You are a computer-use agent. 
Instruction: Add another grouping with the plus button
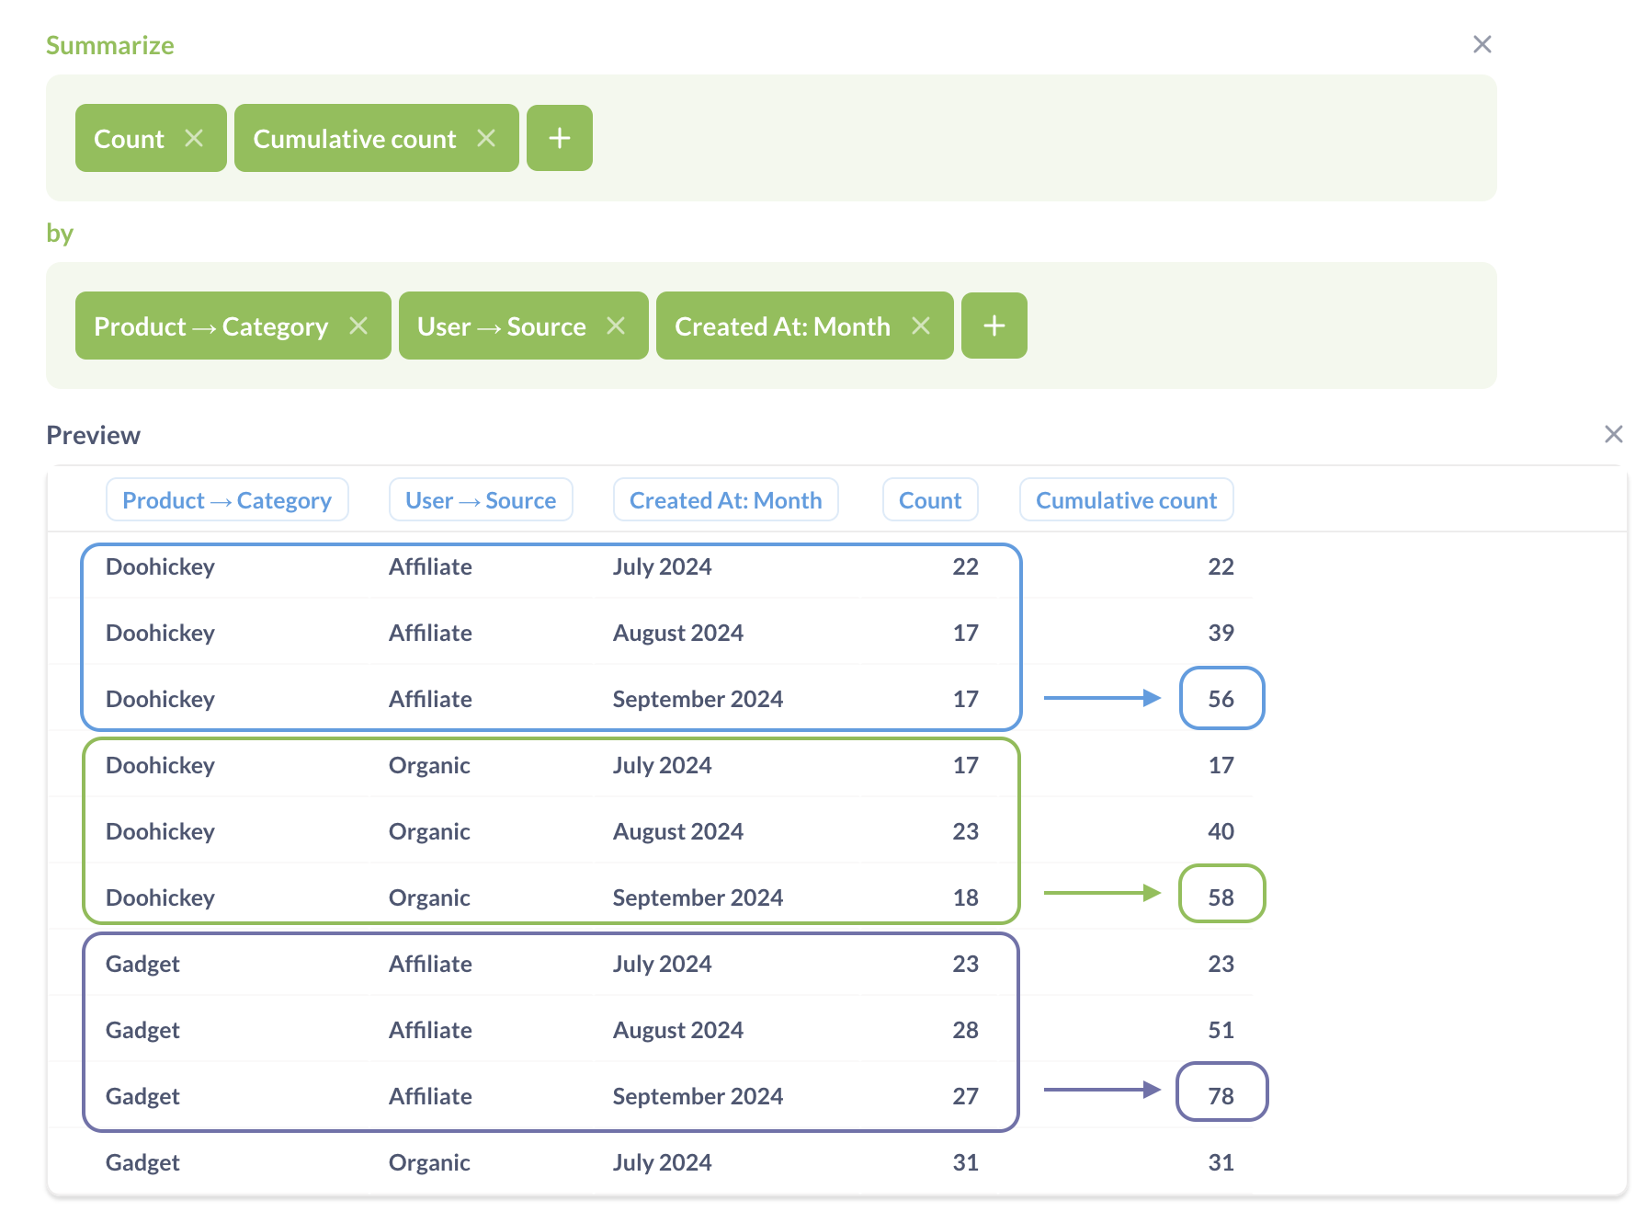click(994, 326)
